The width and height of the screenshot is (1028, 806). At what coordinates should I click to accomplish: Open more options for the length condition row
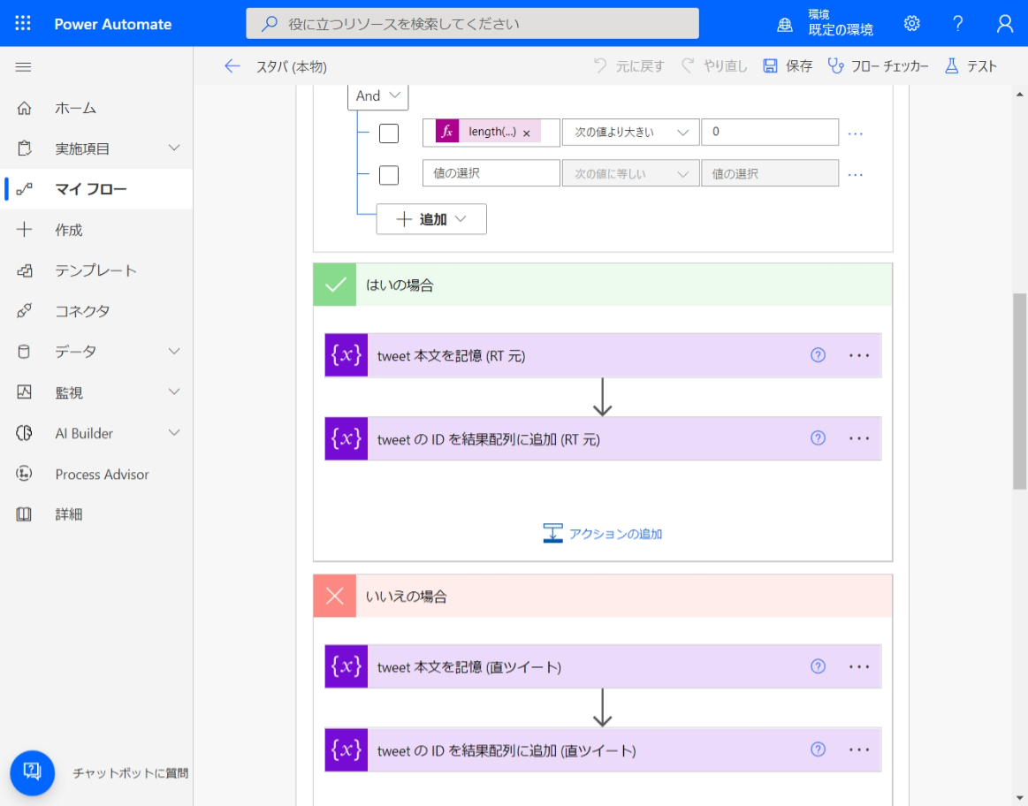(x=856, y=133)
